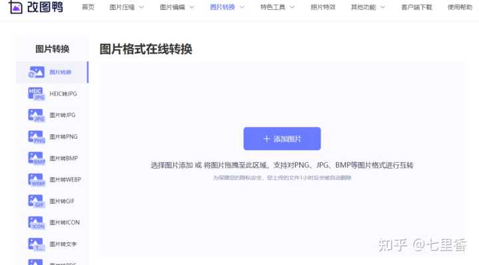Expand the 图片编辑 dropdown arrow
479x265 pixels.
pyautogui.click(x=192, y=7)
